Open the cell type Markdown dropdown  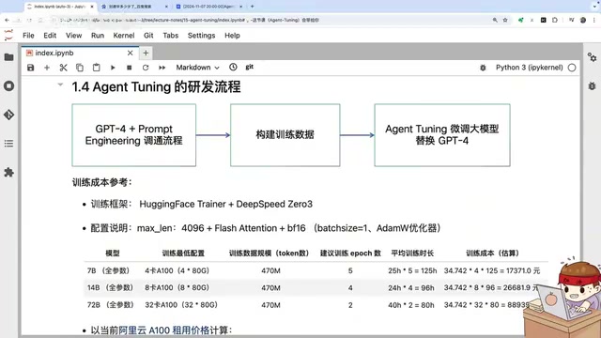[197, 68]
